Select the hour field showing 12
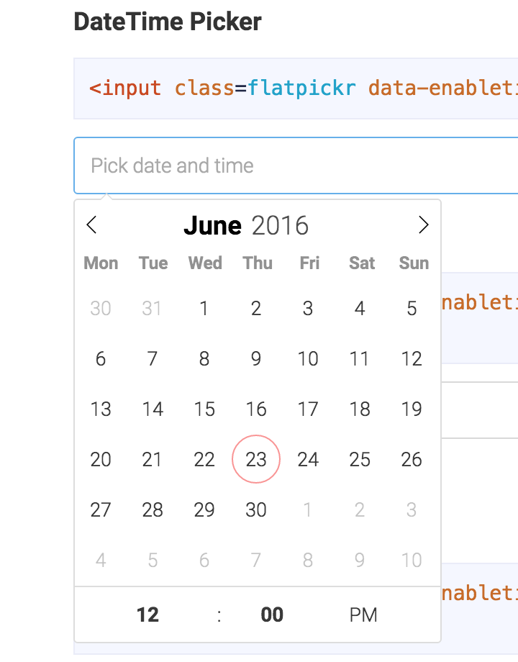Viewport: 518px width, 662px height. point(147,615)
